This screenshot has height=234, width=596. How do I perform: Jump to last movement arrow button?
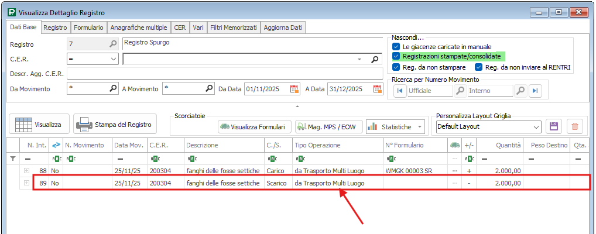[x=535, y=91]
